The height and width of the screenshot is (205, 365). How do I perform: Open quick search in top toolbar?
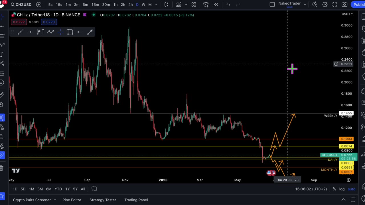pos(315,5)
